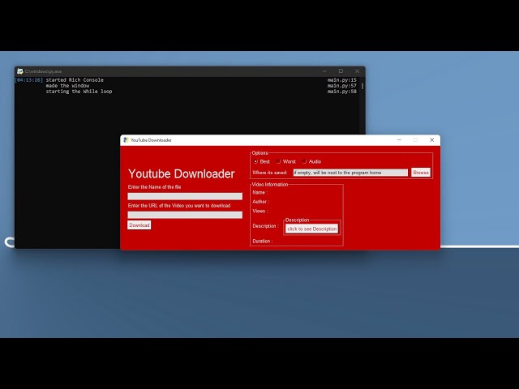
Task: Click the Browse button
Action: pyautogui.click(x=421, y=173)
